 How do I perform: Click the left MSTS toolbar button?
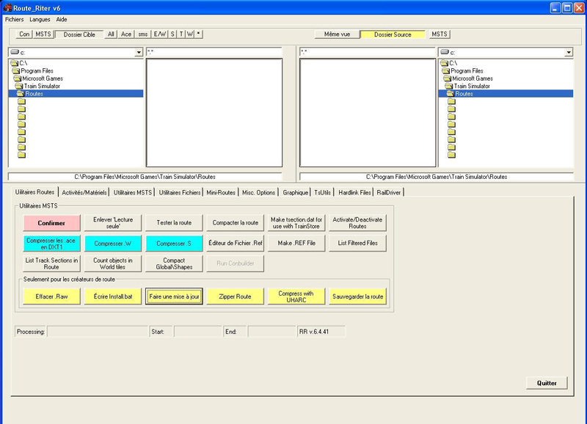coord(43,34)
